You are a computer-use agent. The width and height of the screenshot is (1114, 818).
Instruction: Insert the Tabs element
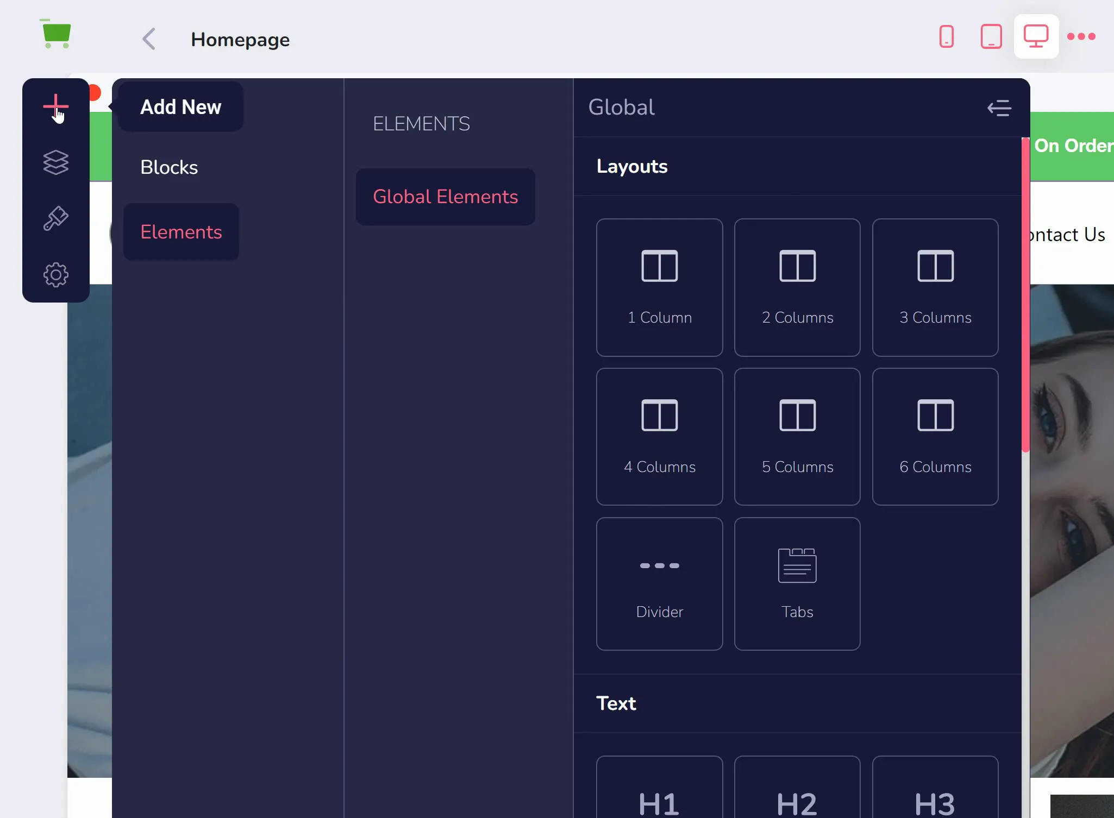pyautogui.click(x=797, y=584)
